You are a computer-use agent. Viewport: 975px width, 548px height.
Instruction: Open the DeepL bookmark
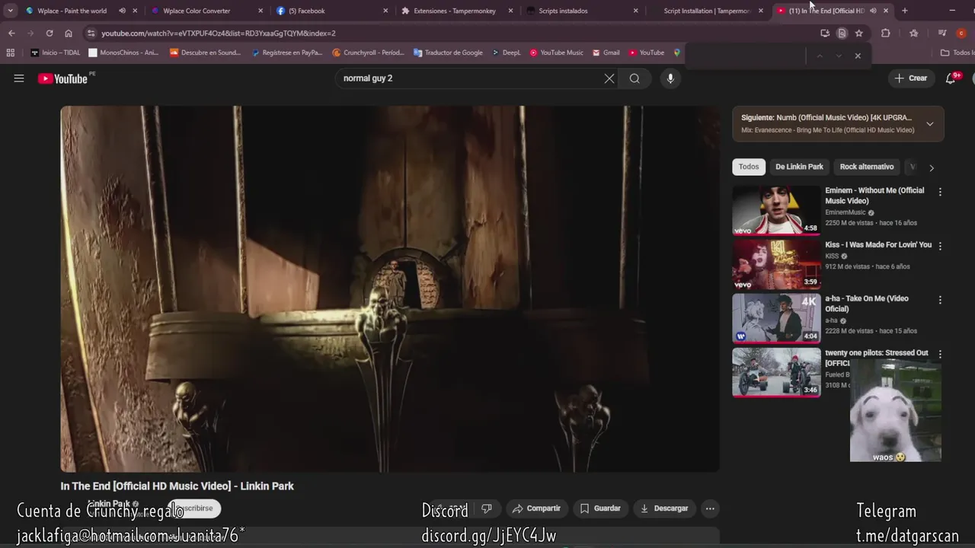[x=506, y=53]
